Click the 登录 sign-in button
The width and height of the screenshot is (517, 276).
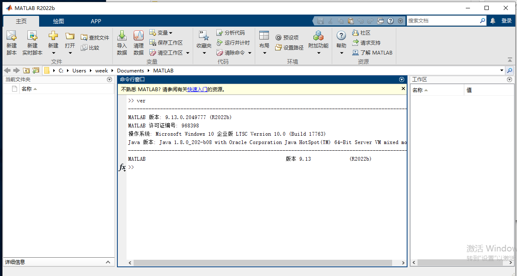click(507, 21)
